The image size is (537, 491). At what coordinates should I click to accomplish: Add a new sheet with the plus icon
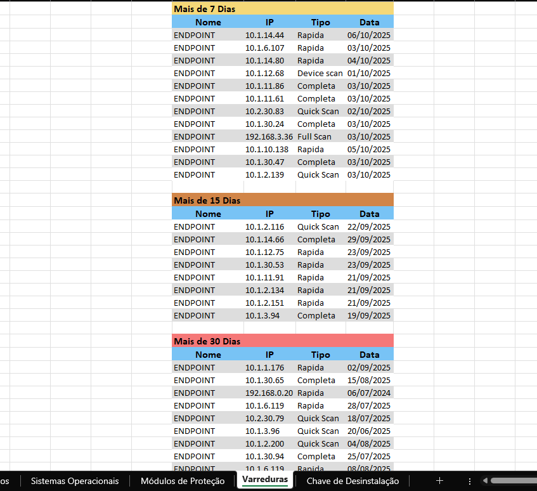(x=439, y=481)
